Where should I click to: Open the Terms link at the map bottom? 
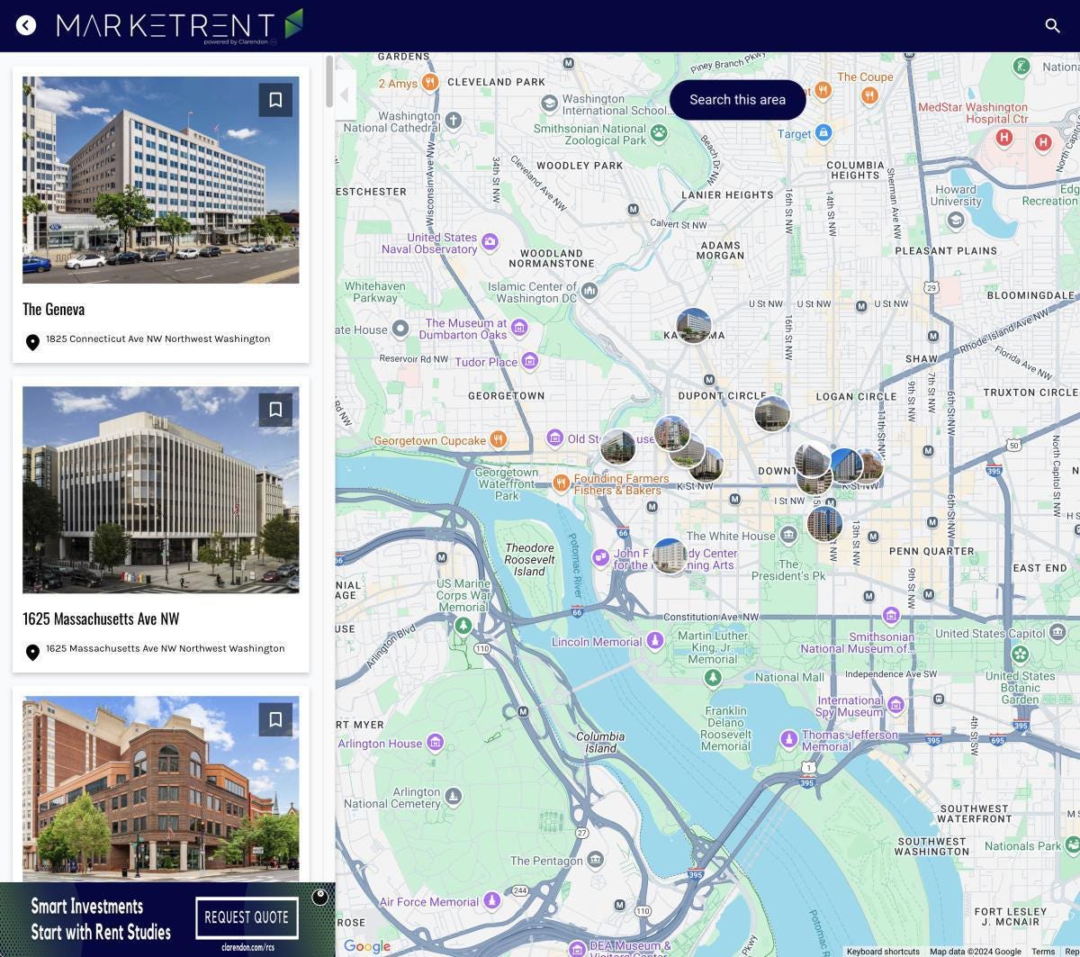[x=1044, y=951]
